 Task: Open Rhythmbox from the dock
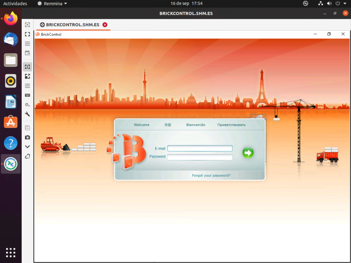(11, 81)
